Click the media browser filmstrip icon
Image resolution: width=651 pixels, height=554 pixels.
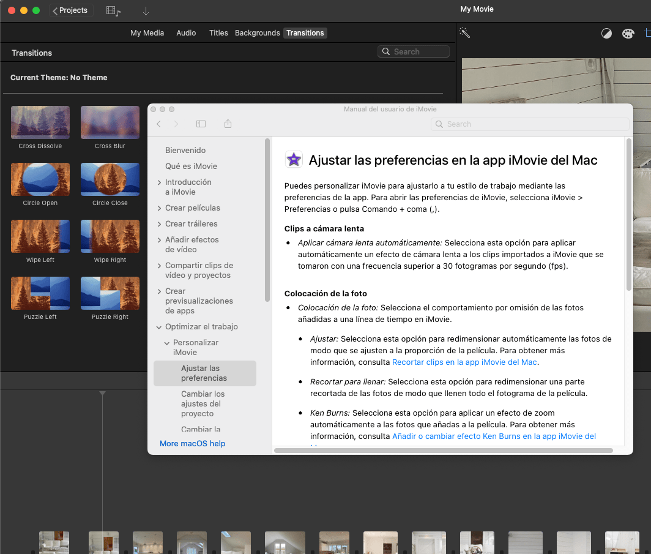pos(113,10)
